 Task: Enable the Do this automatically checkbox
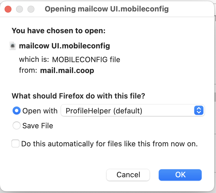pos(15,143)
